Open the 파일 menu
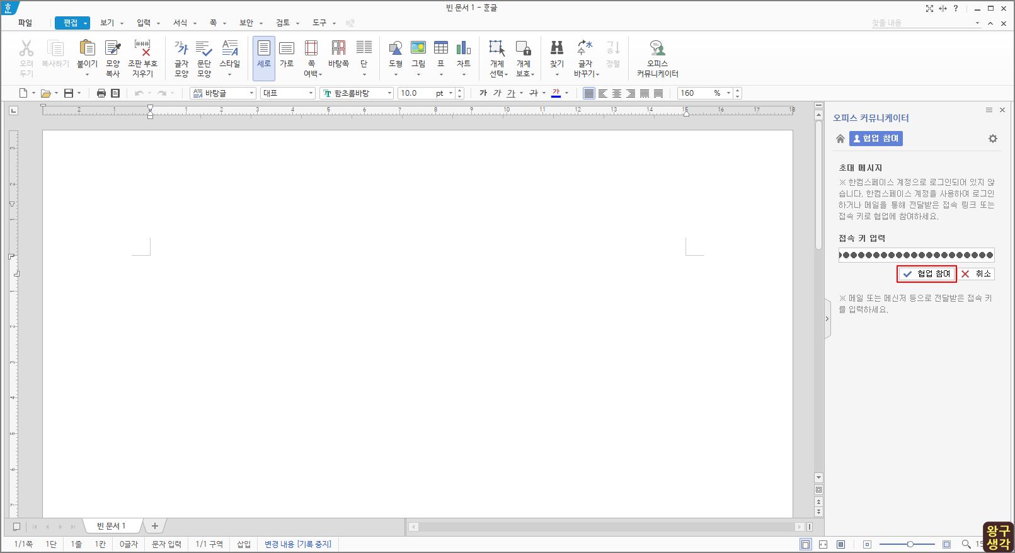Screen dimensions: 1015x553 tap(25, 23)
